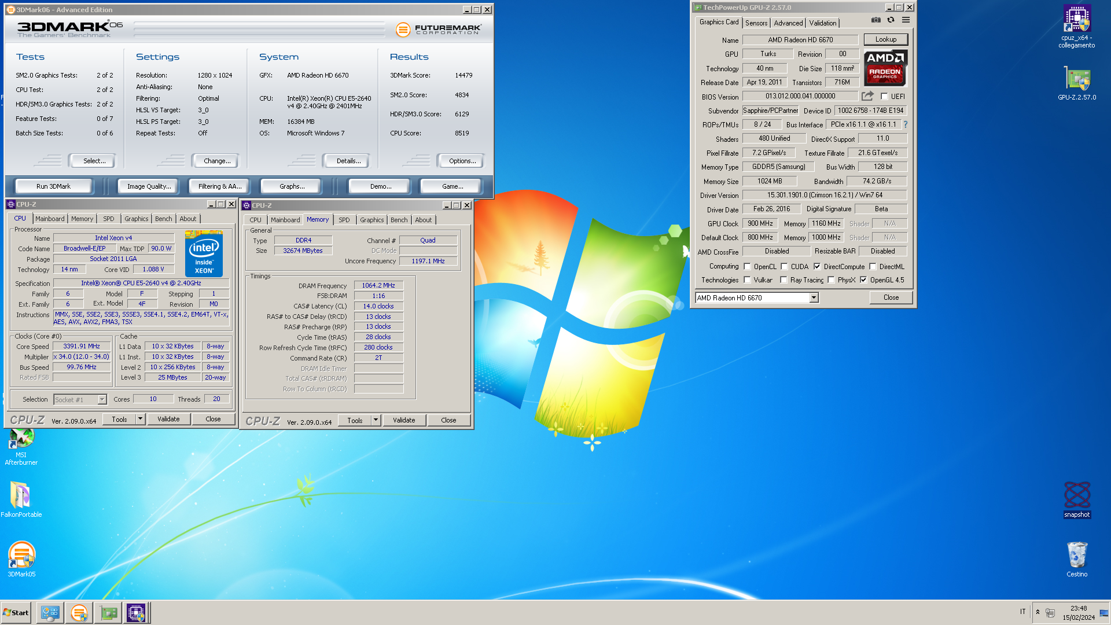
Task: Click the GPU-Z screenshot camera icon
Action: (876, 20)
